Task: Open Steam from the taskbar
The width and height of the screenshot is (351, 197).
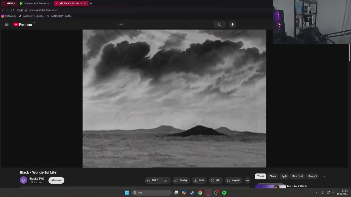Action: pyautogui.click(x=192, y=193)
